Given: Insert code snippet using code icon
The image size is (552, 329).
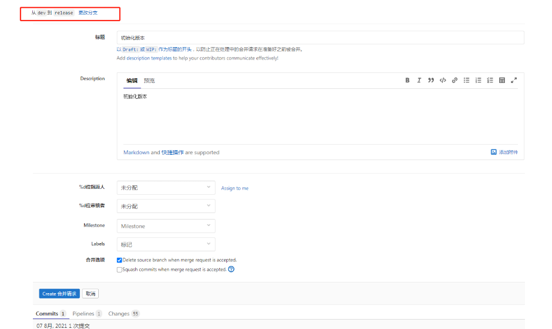Looking at the screenshot, I should [x=443, y=81].
